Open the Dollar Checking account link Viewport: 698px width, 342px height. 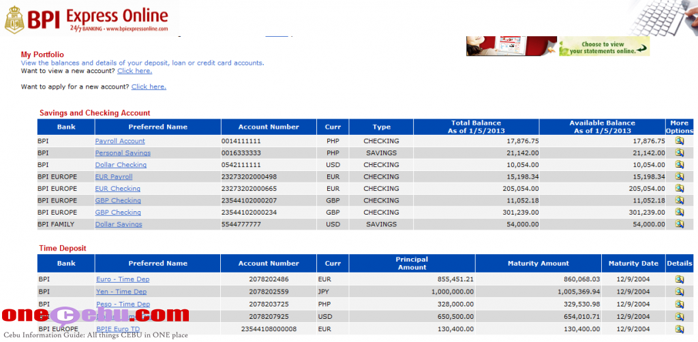coord(121,165)
